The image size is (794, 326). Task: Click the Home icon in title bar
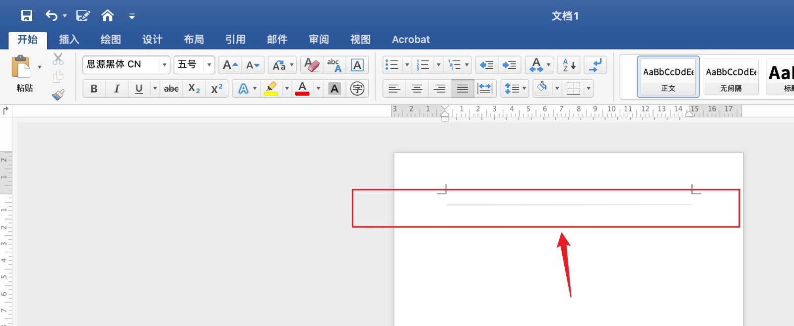click(107, 16)
